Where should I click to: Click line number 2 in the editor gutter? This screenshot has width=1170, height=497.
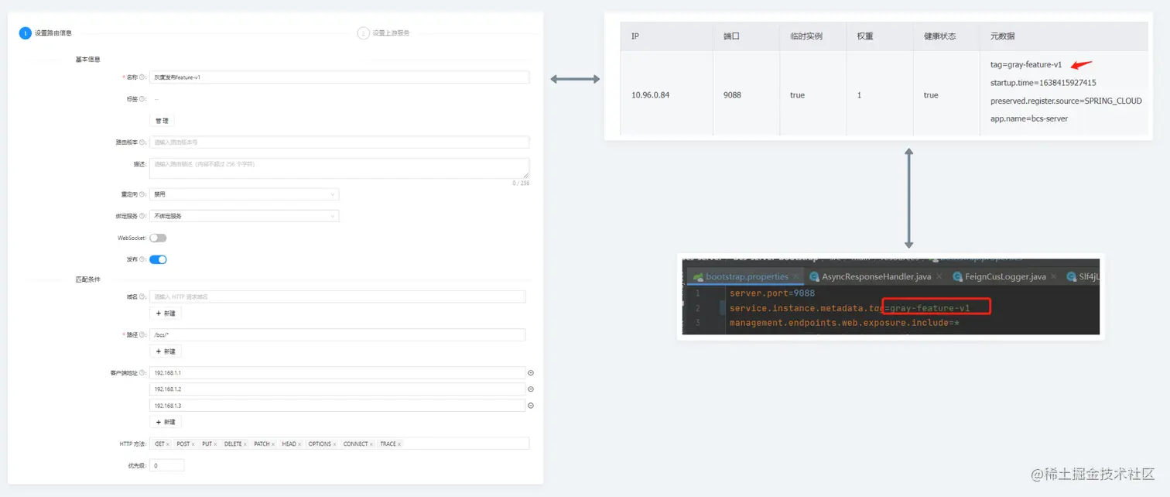pyautogui.click(x=696, y=308)
